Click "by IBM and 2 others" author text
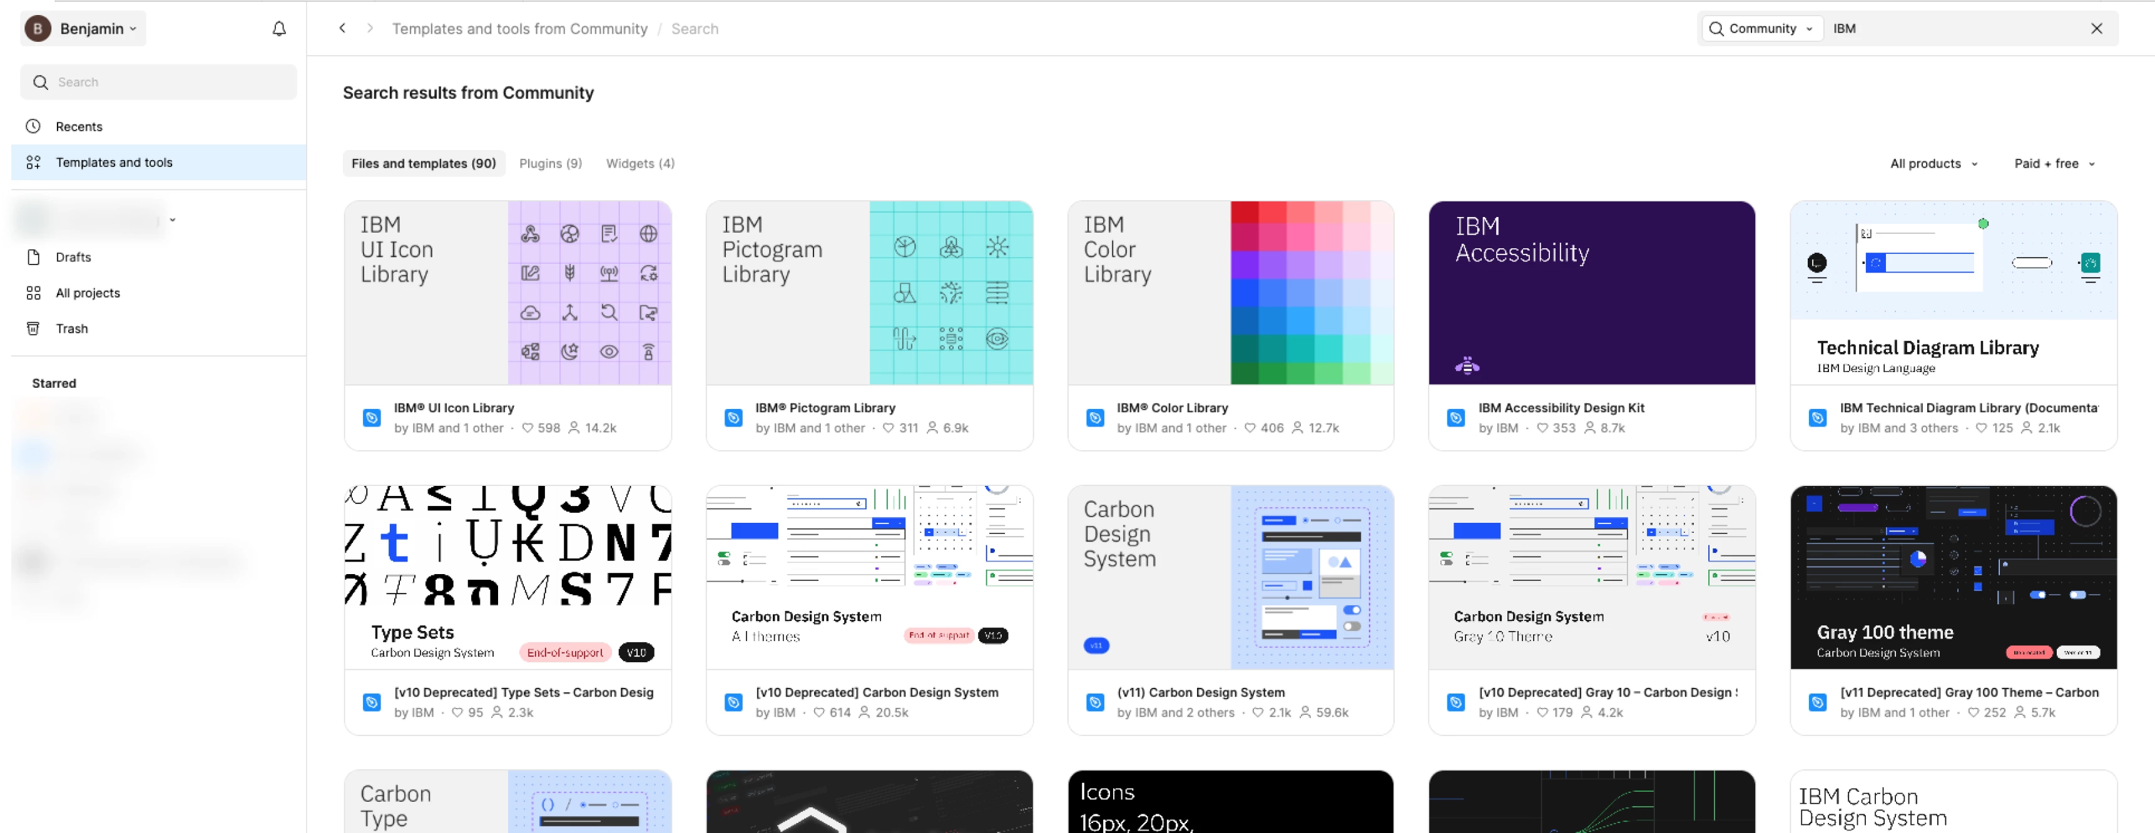 [1175, 712]
